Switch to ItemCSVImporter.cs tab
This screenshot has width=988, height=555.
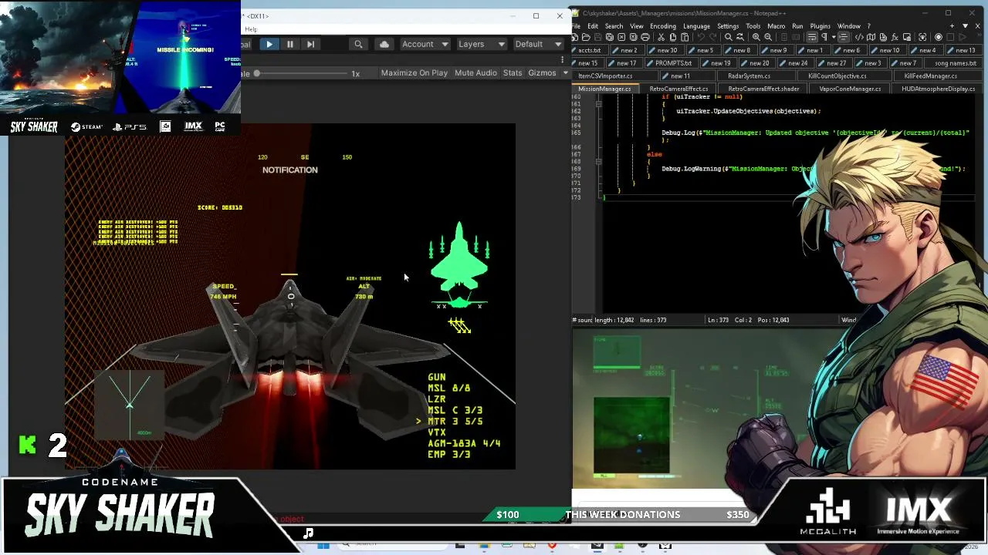pos(604,76)
